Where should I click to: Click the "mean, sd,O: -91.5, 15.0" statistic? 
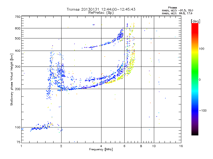pyautogui.click(x=177, y=10)
